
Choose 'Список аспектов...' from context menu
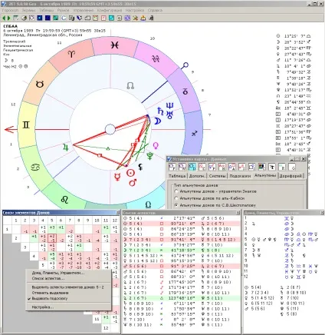(48, 278)
